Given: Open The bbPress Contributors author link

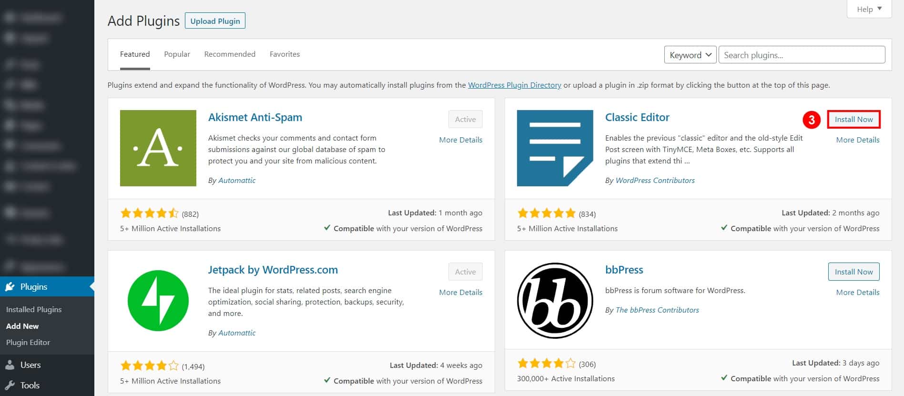Looking at the screenshot, I should [657, 310].
